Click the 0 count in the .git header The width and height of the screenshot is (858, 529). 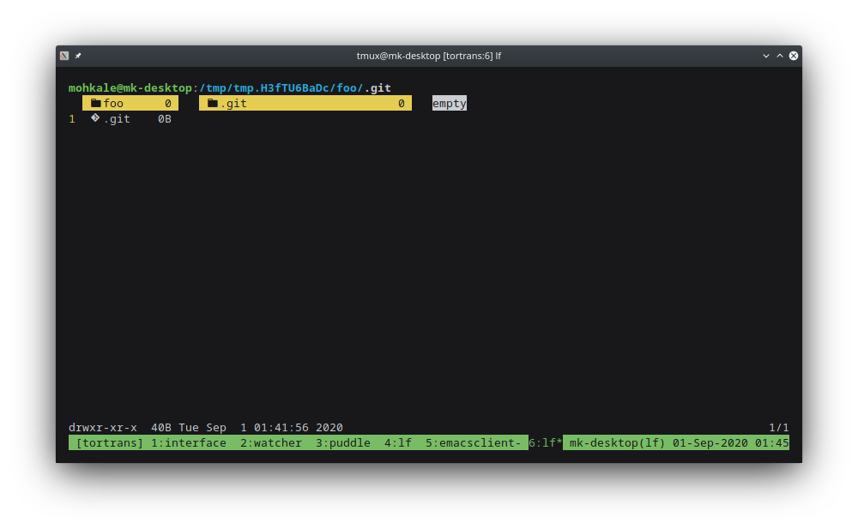coord(401,103)
